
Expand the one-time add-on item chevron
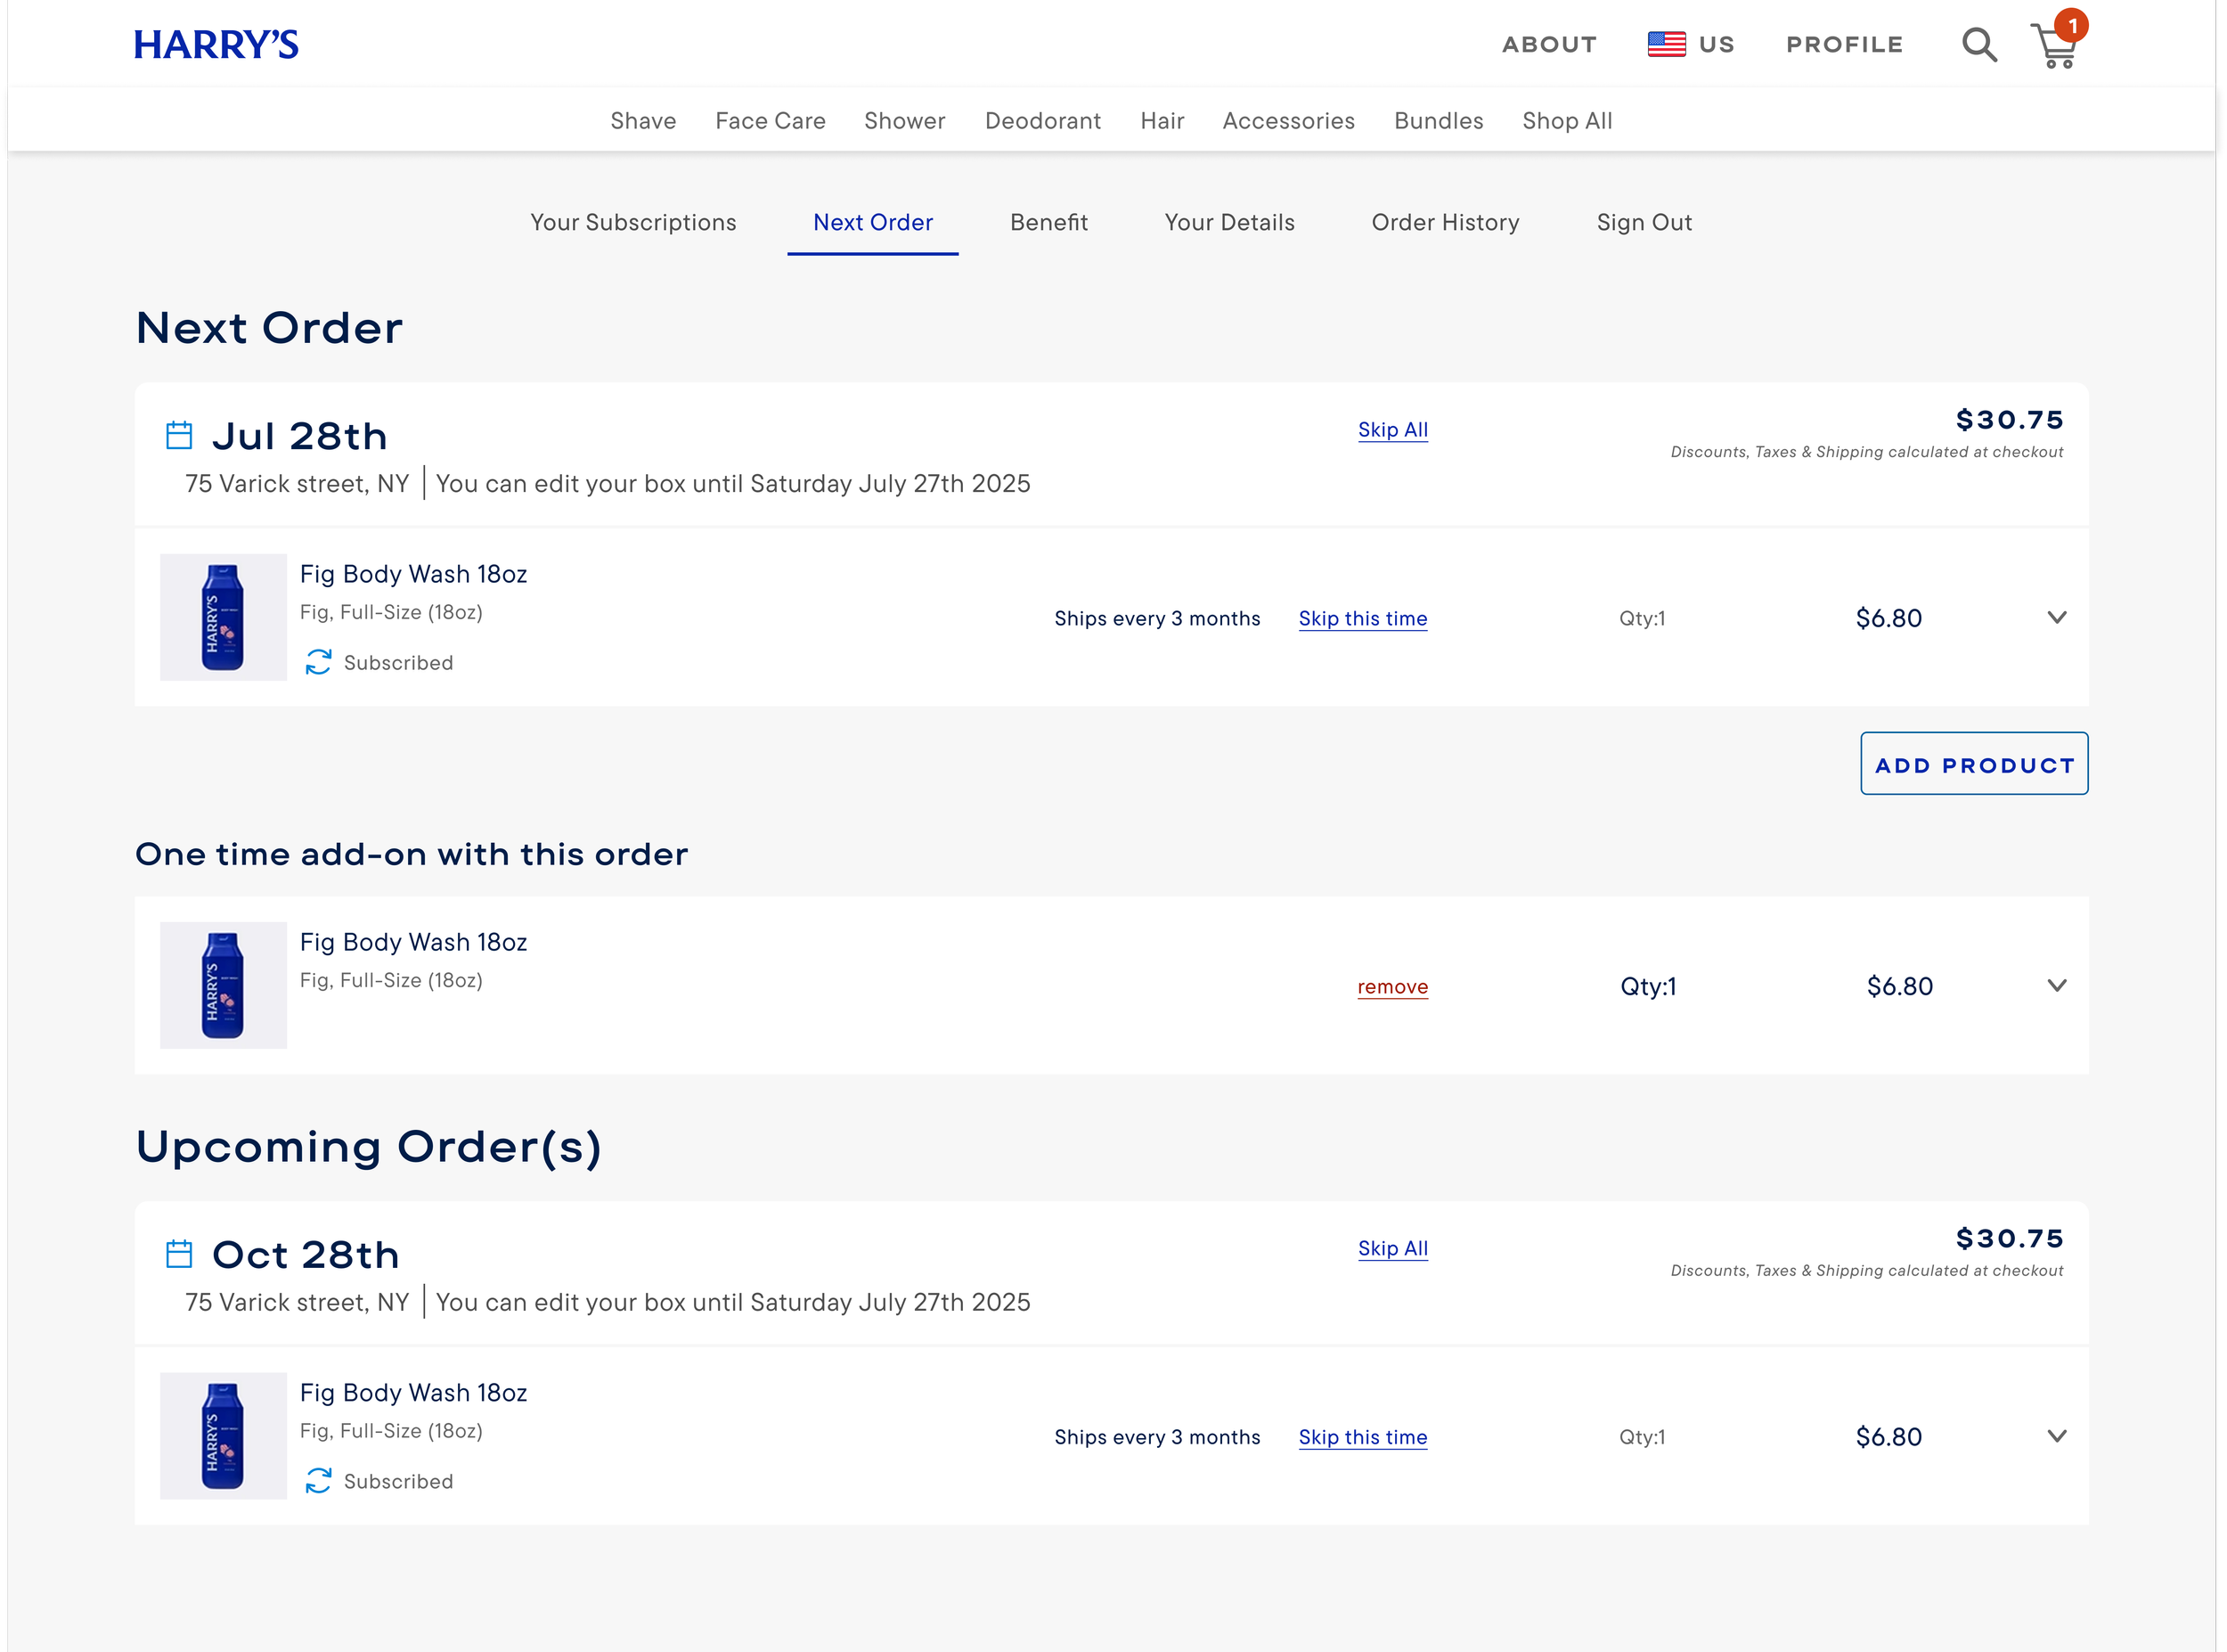pos(2056,985)
